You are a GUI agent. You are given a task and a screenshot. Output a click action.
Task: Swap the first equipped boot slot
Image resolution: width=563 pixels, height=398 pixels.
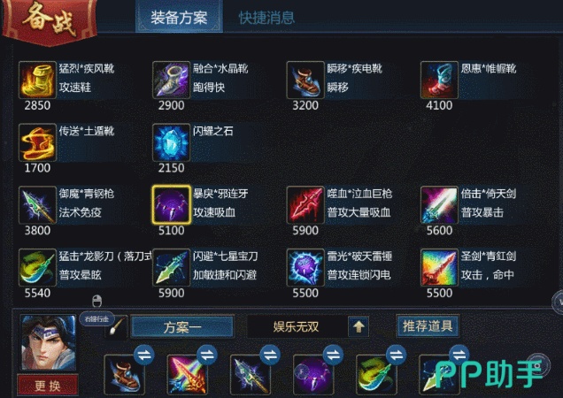144,355
